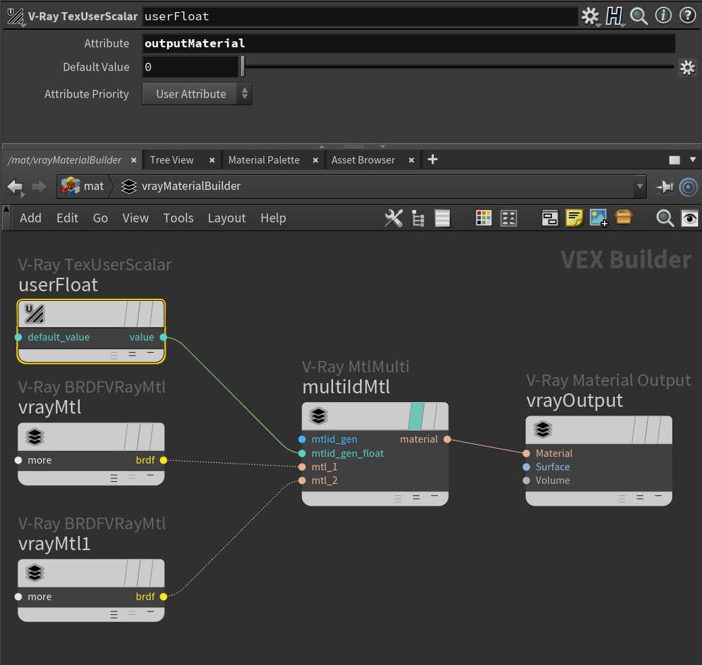Collapse vrayMtl node with minus button
The width and height of the screenshot is (702, 665).
(x=151, y=476)
